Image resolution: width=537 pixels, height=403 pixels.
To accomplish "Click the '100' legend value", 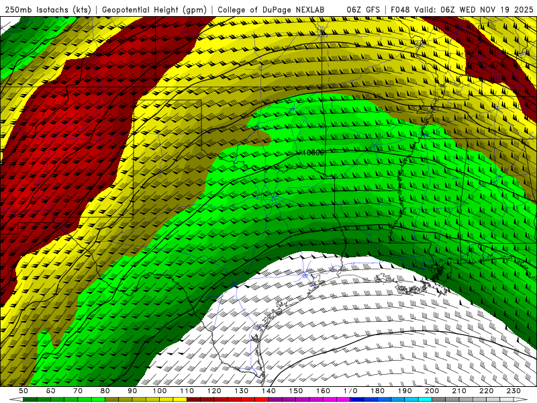I will pyautogui.click(x=160, y=391).
